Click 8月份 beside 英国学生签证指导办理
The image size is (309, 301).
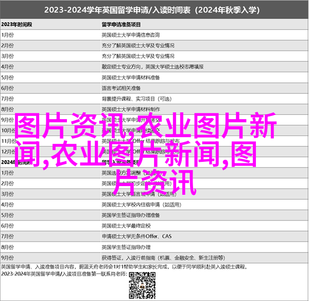click(x=8, y=247)
